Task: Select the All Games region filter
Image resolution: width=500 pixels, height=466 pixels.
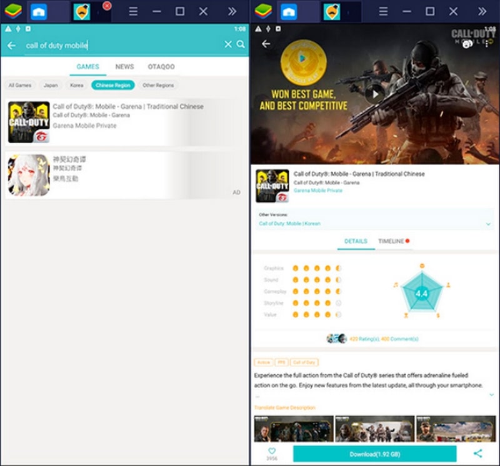Action: (x=20, y=85)
